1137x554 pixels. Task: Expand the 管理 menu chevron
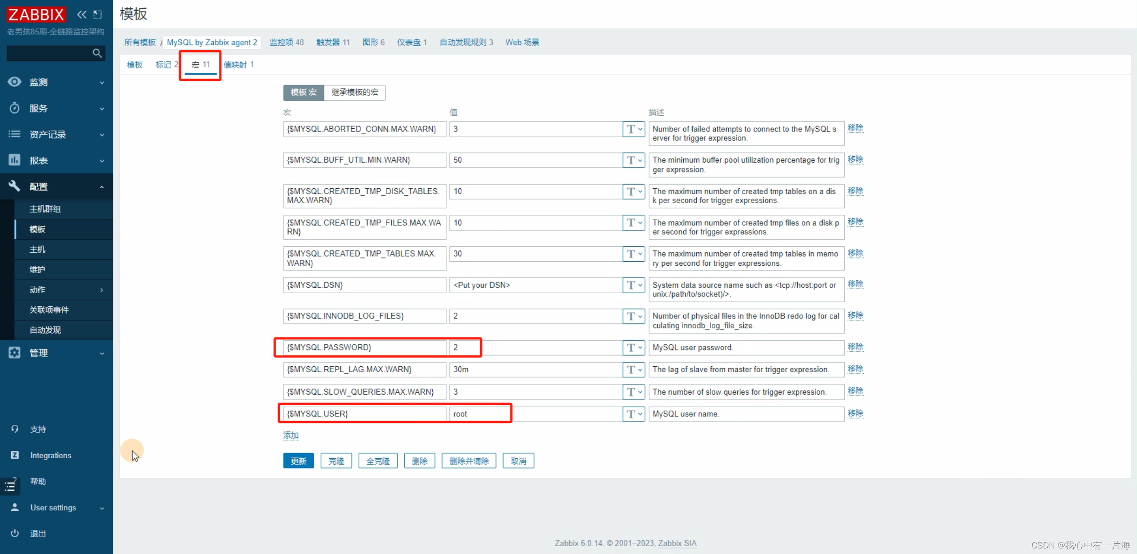click(x=102, y=353)
